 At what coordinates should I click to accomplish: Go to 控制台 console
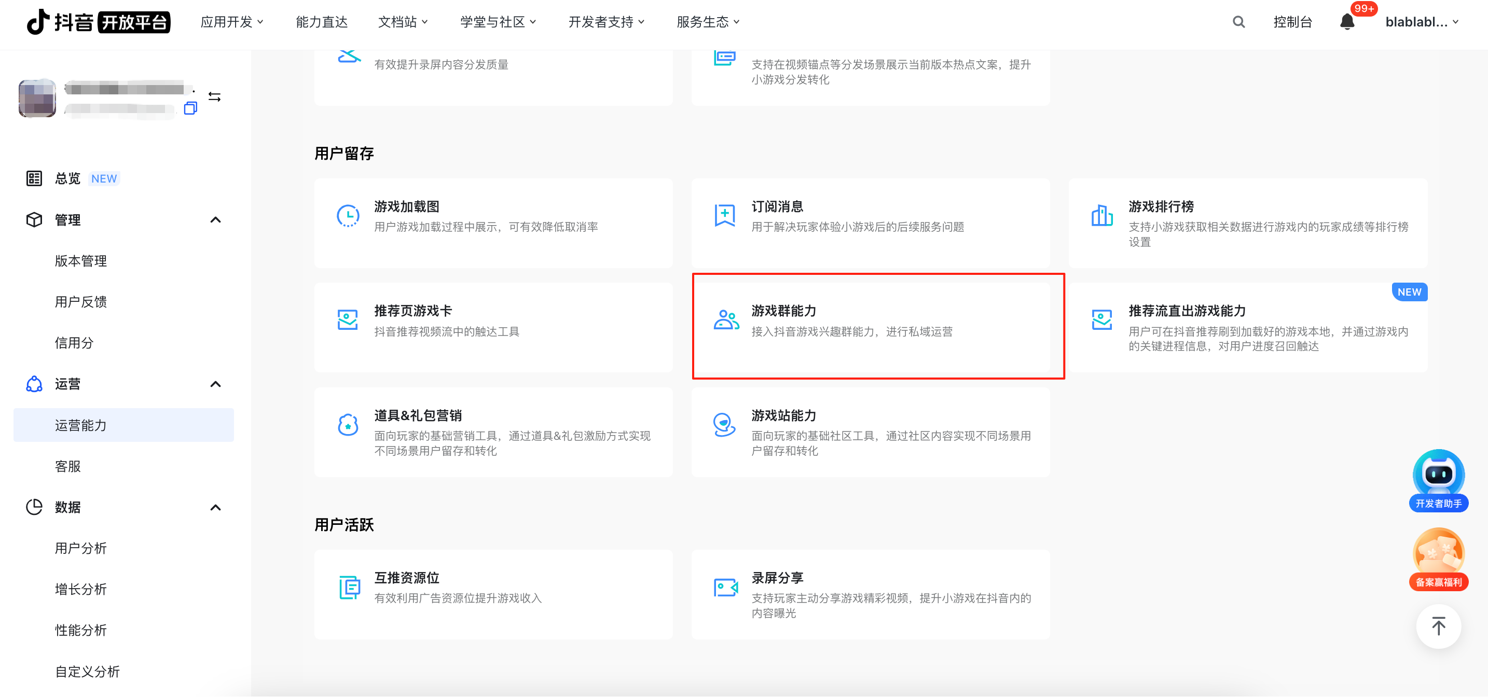pyautogui.click(x=1293, y=22)
